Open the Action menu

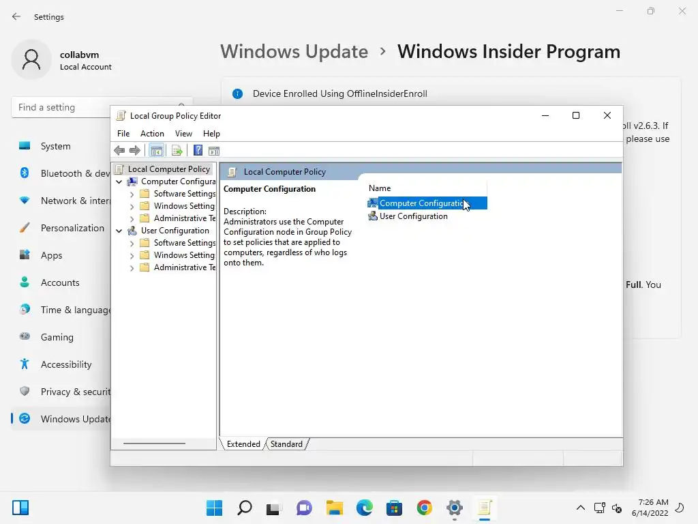click(x=152, y=134)
